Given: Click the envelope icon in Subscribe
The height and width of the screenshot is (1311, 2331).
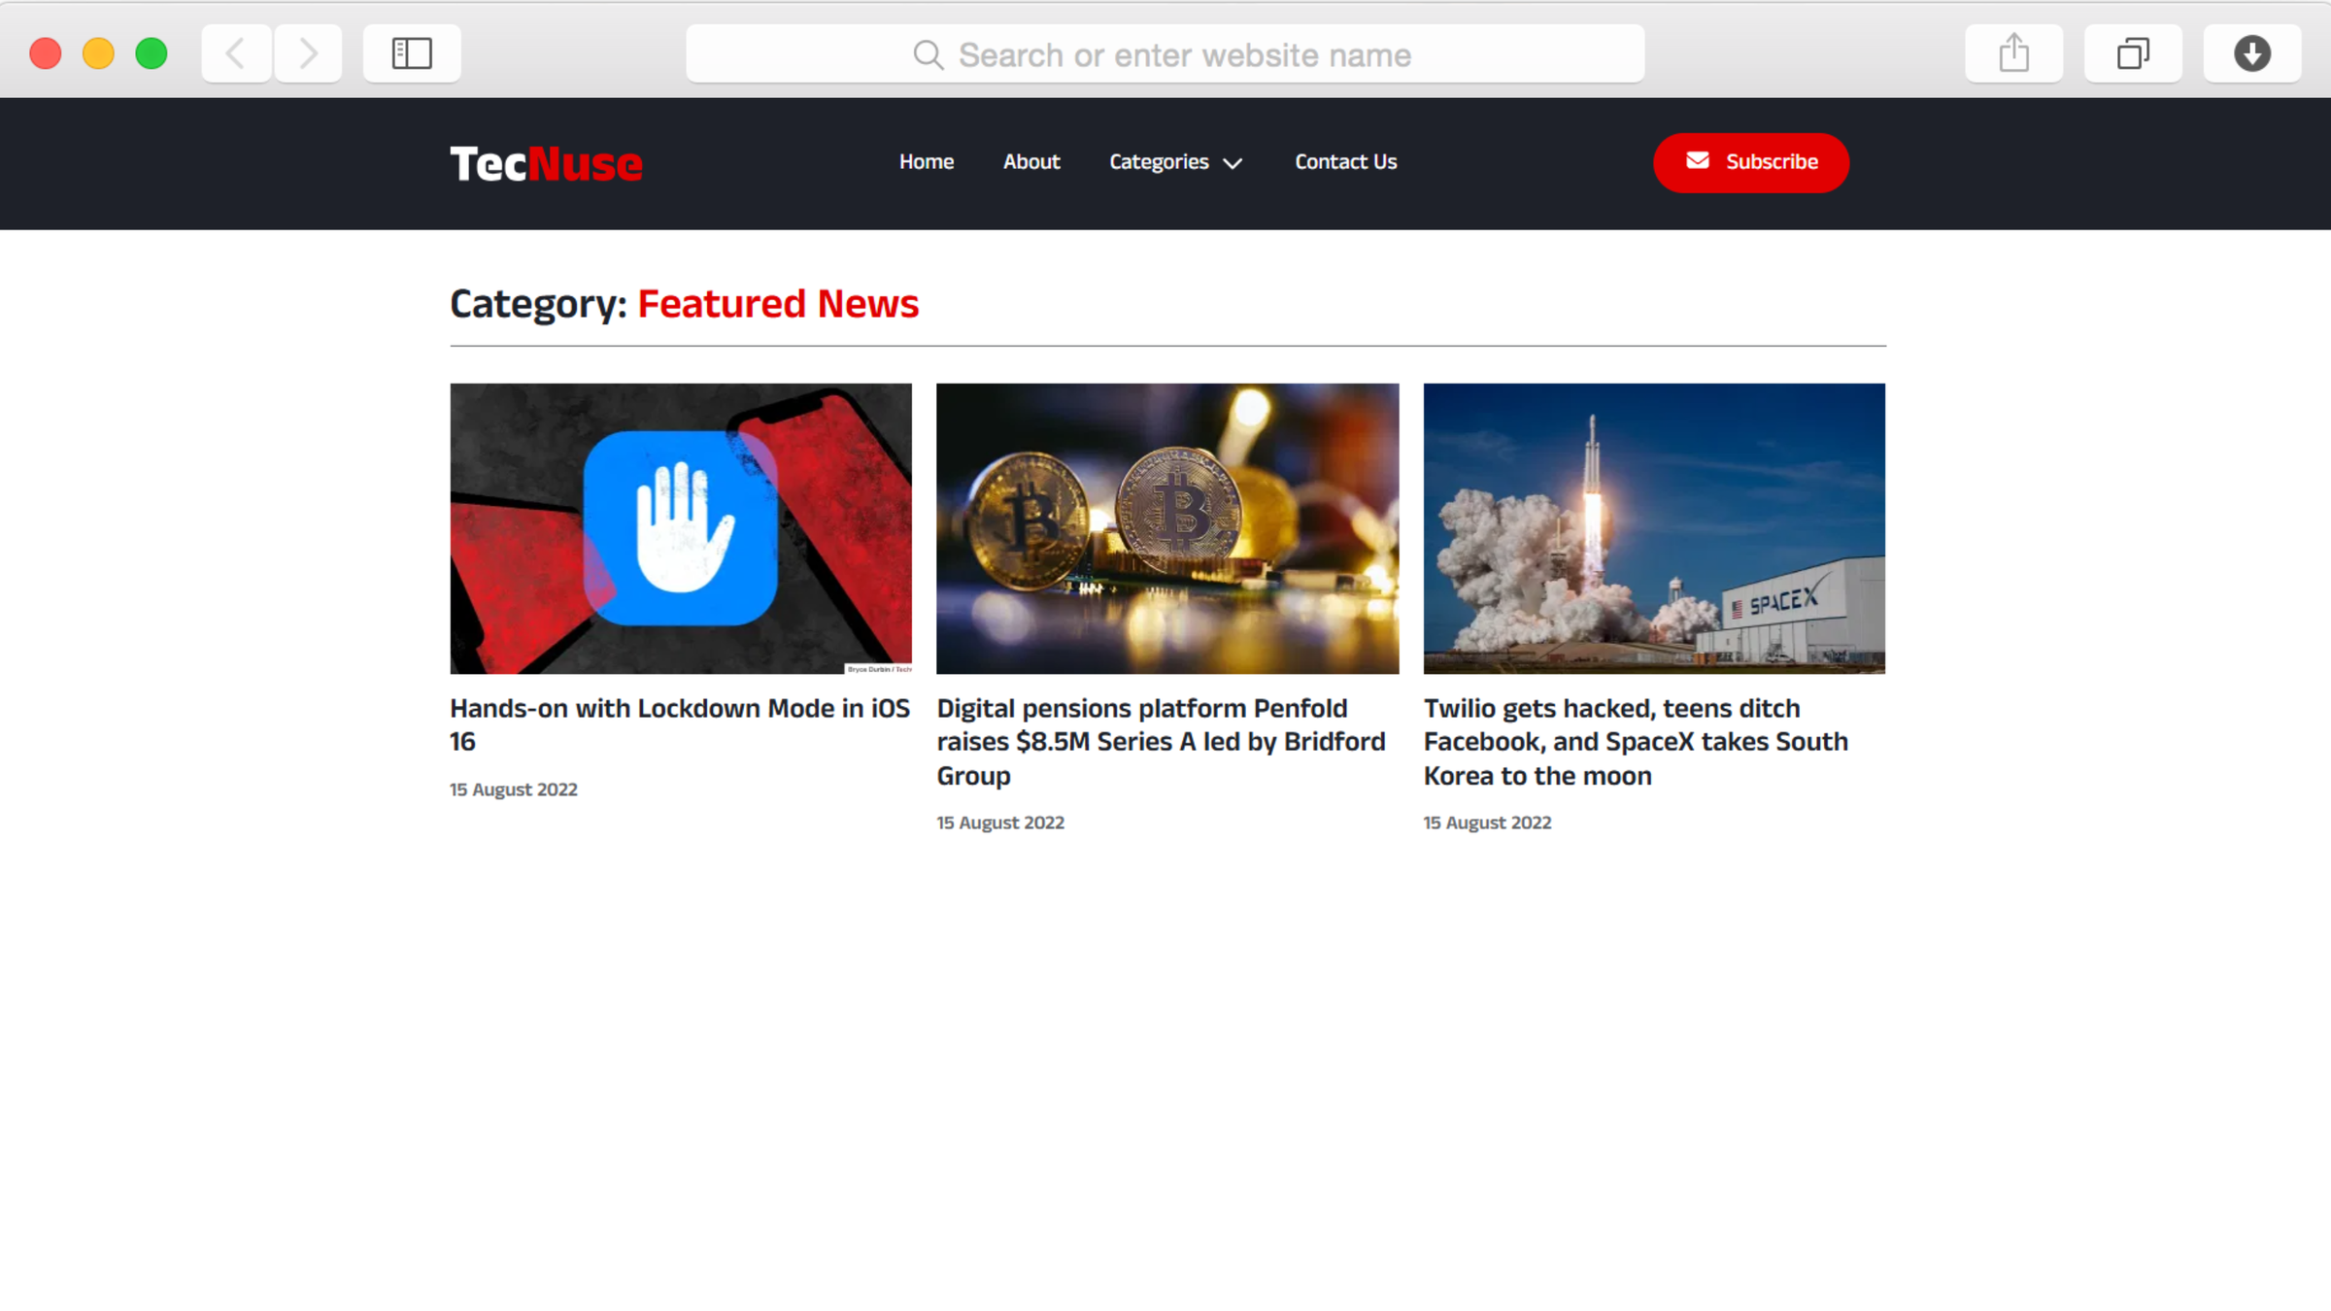Looking at the screenshot, I should (x=1697, y=161).
